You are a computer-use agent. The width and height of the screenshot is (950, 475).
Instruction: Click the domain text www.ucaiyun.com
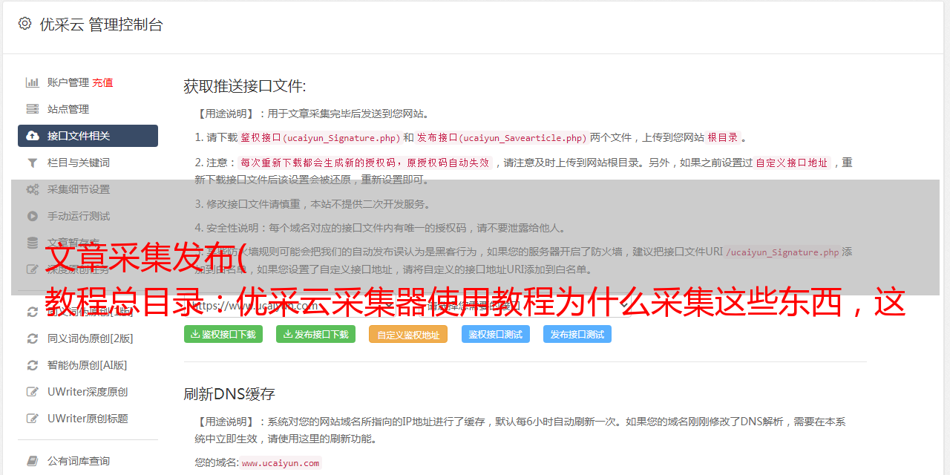pyautogui.click(x=281, y=463)
